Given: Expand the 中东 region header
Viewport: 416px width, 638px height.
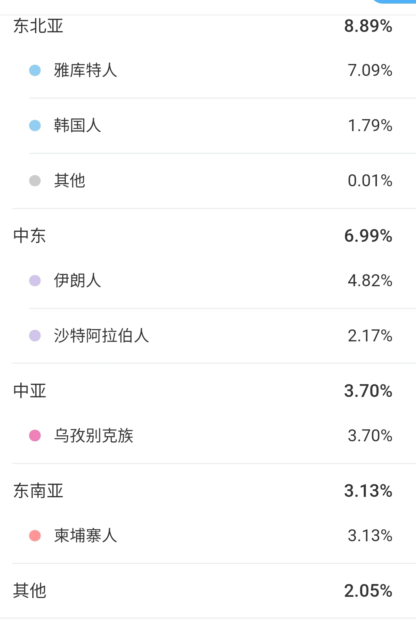Looking at the screenshot, I should [208, 236].
